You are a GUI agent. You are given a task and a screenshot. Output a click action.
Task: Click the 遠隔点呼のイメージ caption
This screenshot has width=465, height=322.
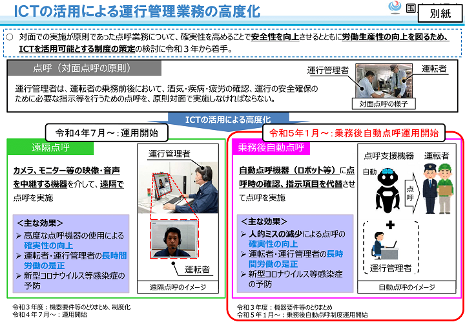coord(178,287)
